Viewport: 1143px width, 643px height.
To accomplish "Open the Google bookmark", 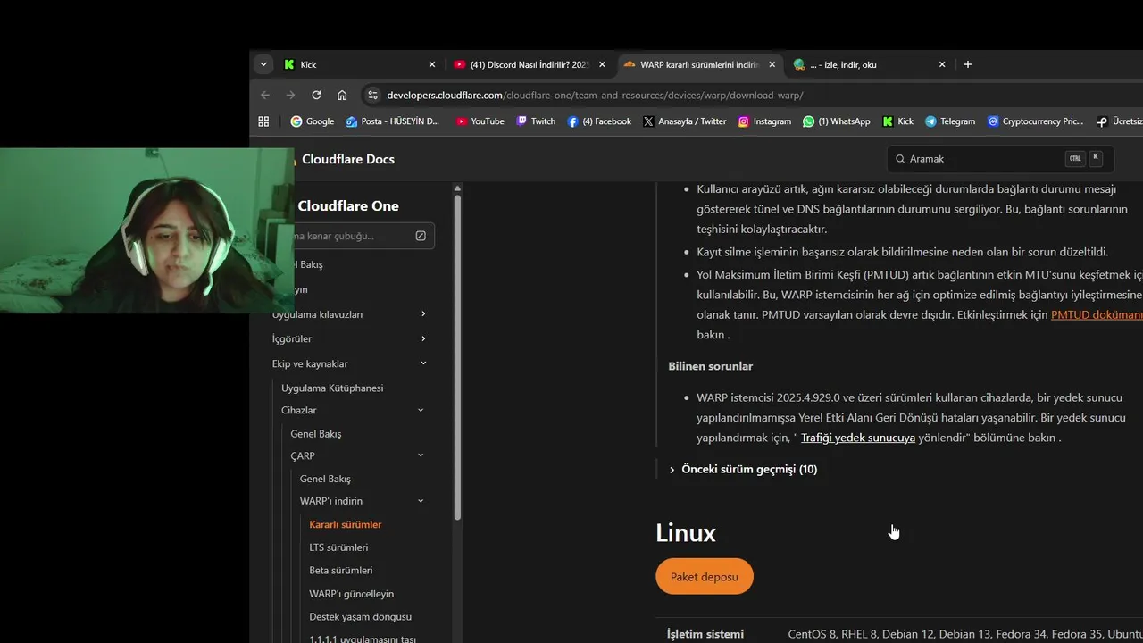I will pos(313,121).
